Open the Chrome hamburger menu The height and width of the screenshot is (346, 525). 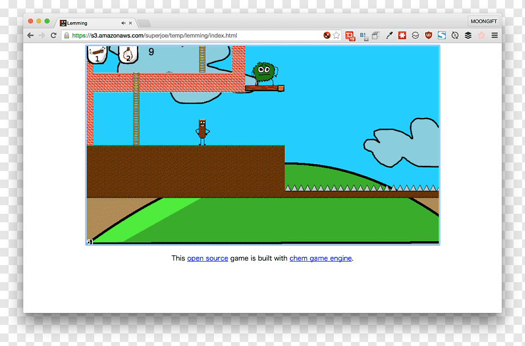pyautogui.click(x=495, y=35)
